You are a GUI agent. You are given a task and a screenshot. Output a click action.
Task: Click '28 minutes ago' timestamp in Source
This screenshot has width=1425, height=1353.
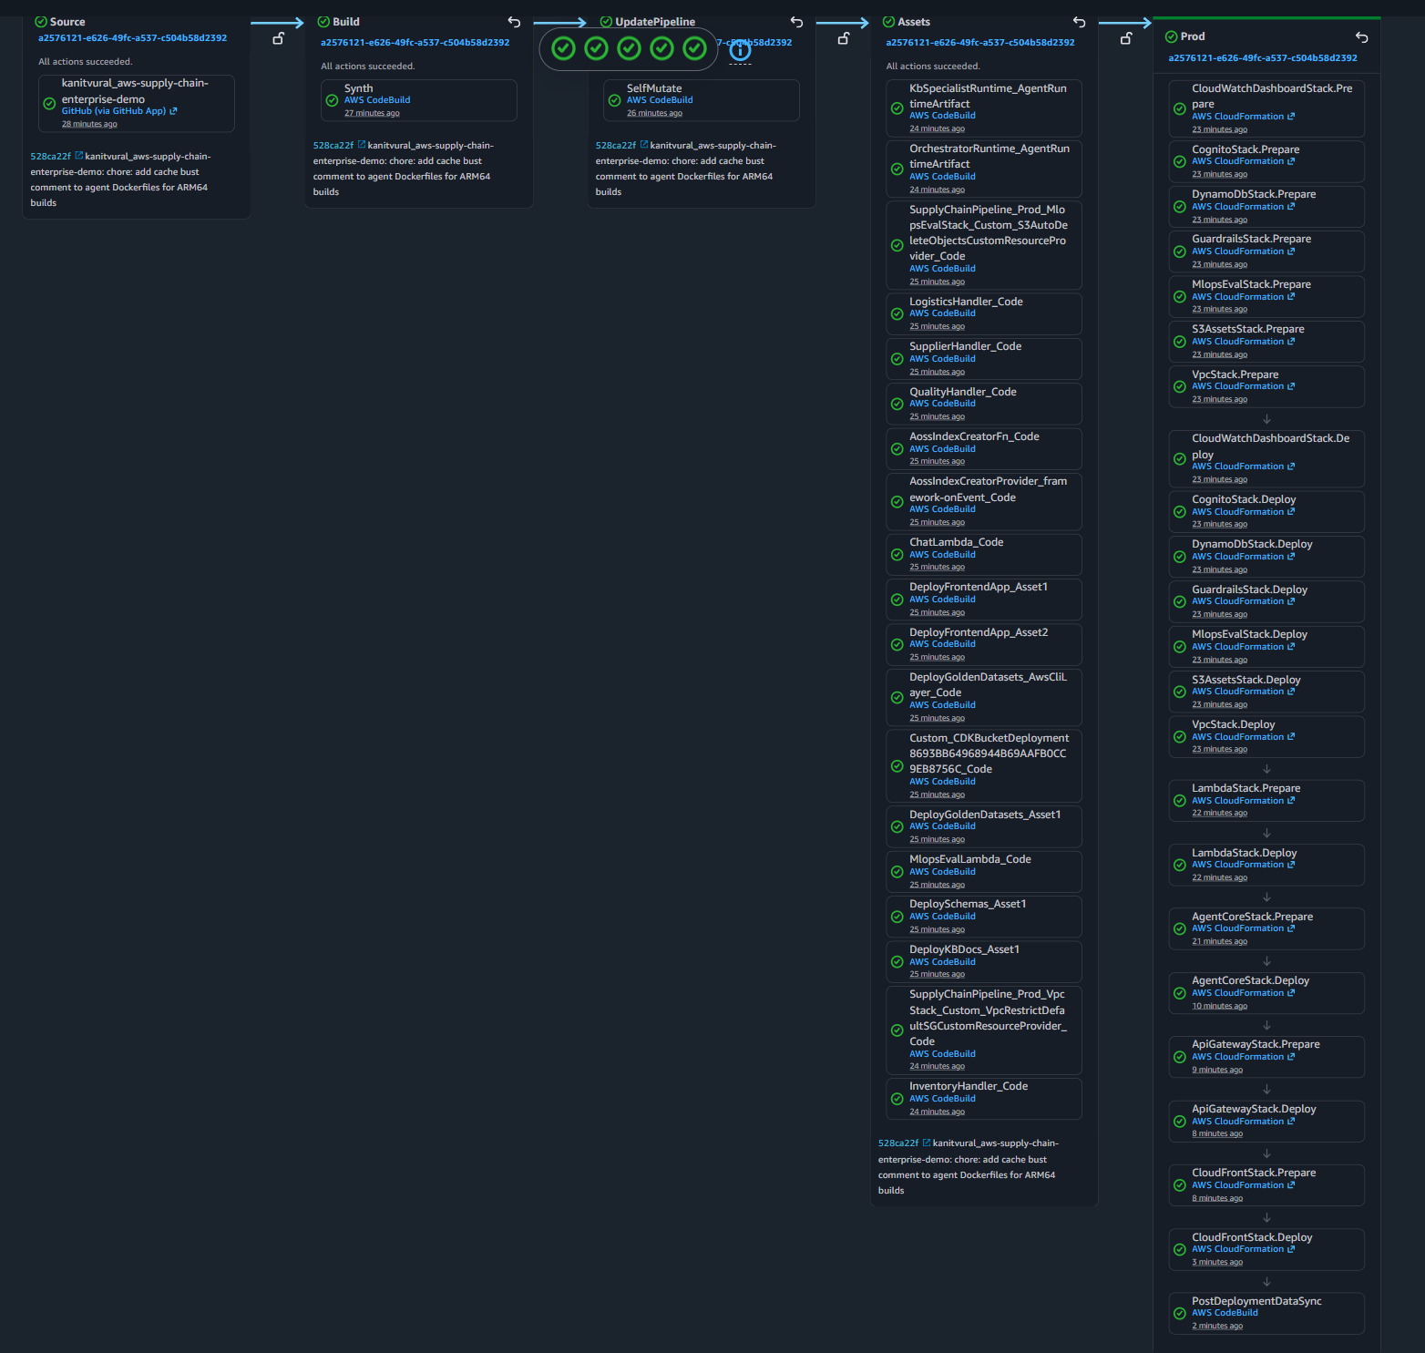[x=89, y=124]
